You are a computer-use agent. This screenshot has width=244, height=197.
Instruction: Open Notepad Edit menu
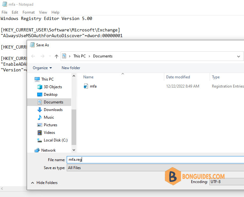point(15,12)
